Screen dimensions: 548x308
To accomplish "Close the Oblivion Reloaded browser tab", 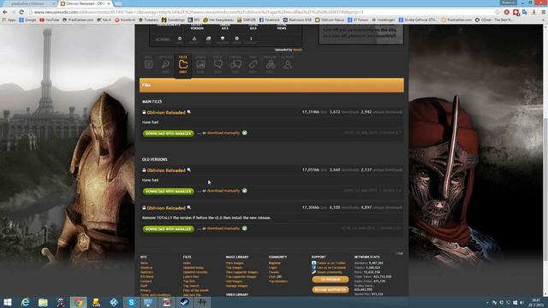I will (109, 3).
